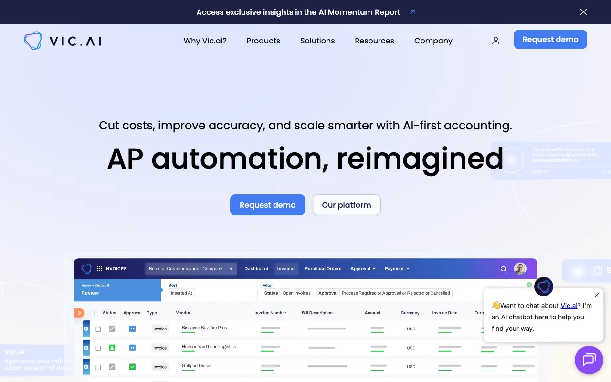This screenshot has height=382, width=611.
Task: Switch to the Dashboard tab in the app bar
Action: click(x=256, y=269)
